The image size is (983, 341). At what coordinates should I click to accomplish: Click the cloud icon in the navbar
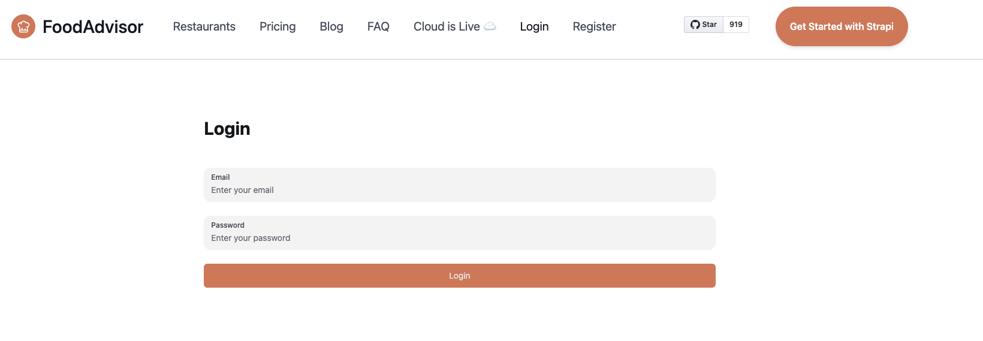click(490, 26)
